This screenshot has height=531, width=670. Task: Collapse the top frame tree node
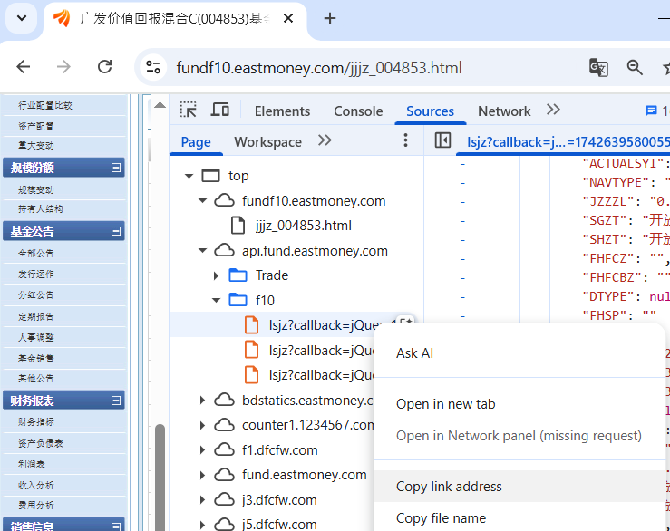189,176
